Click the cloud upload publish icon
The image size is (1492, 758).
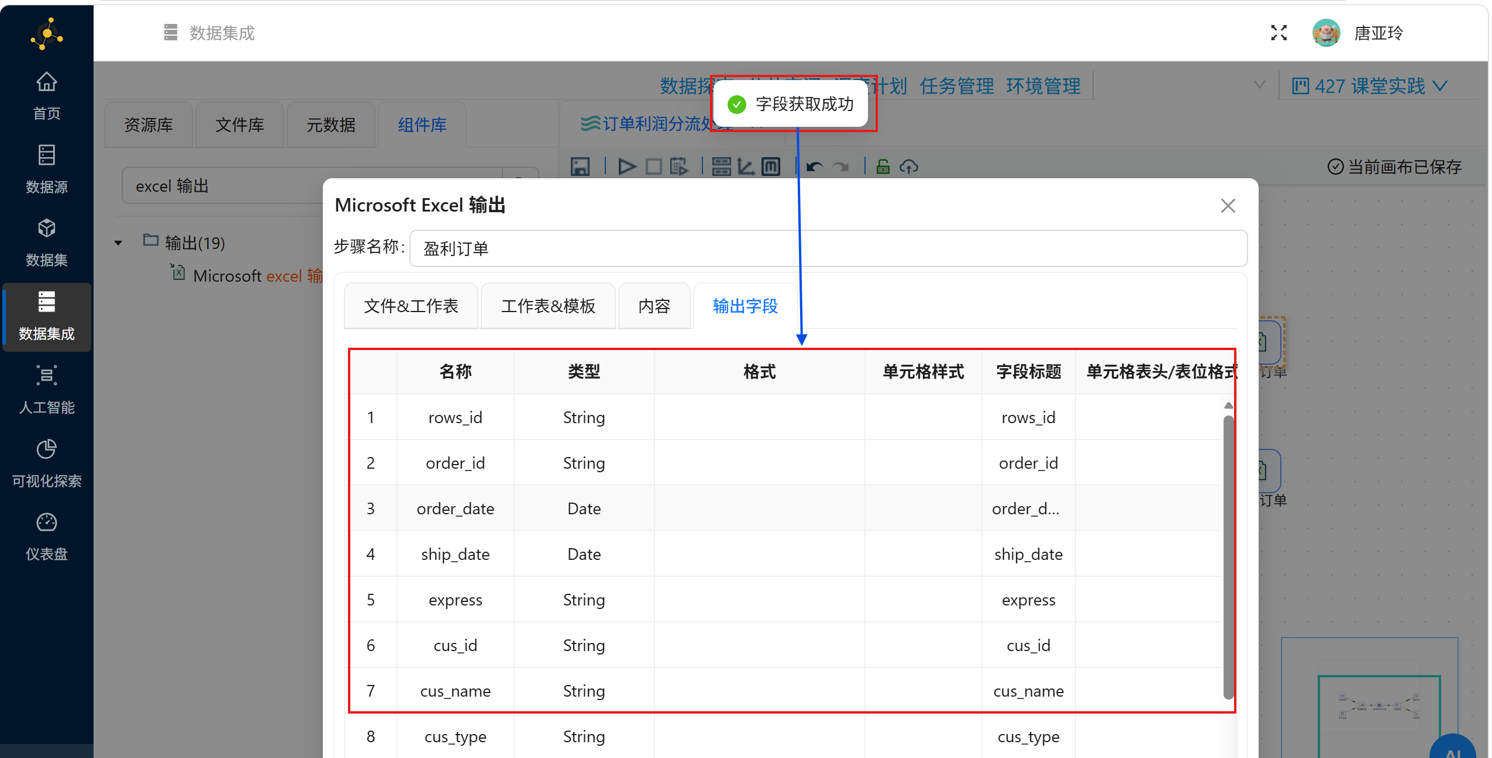[x=908, y=167]
